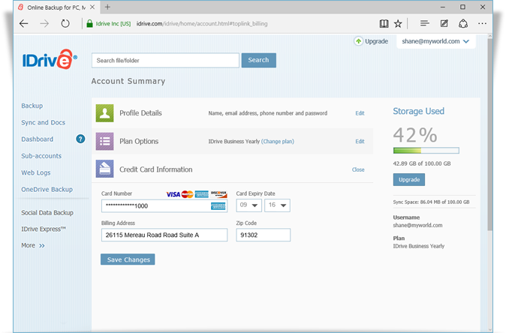Click the Save Changes button

coord(128,259)
